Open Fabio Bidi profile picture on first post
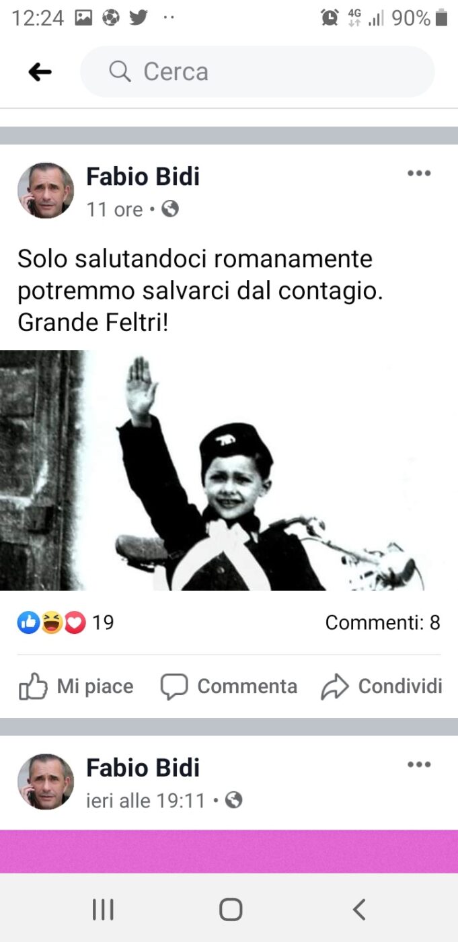 coord(46,190)
